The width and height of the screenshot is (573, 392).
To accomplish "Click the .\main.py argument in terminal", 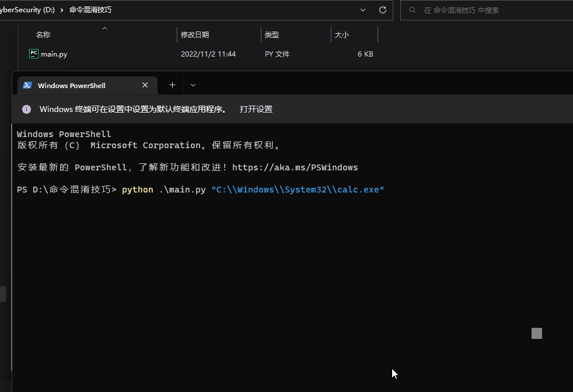I will coord(183,190).
